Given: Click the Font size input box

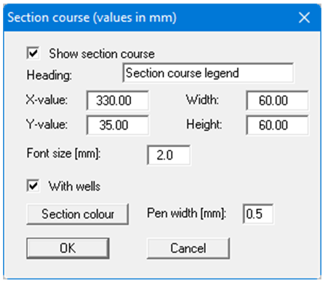Looking at the screenshot, I should point(169,155).
